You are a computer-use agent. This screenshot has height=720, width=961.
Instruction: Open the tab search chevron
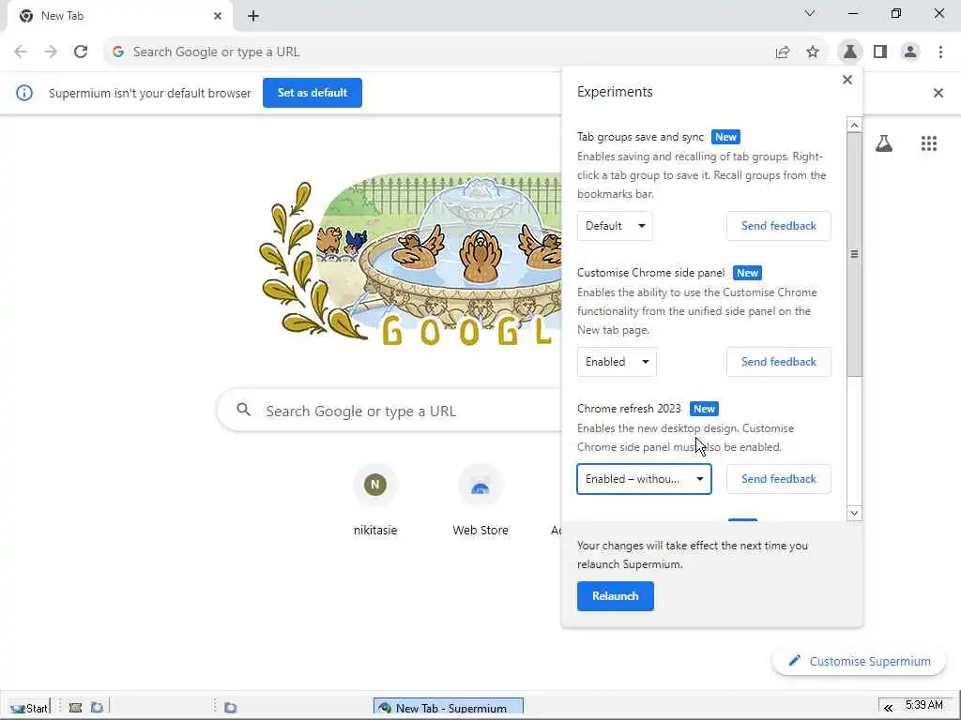point(810,13)
